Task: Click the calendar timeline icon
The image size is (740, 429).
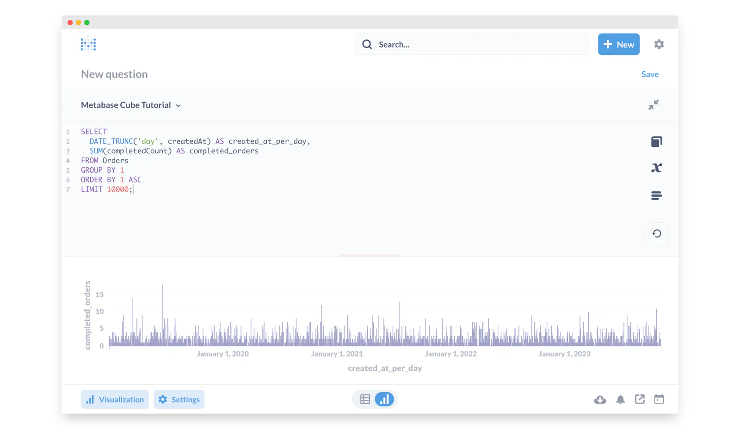Action: [x=659, y=399]
